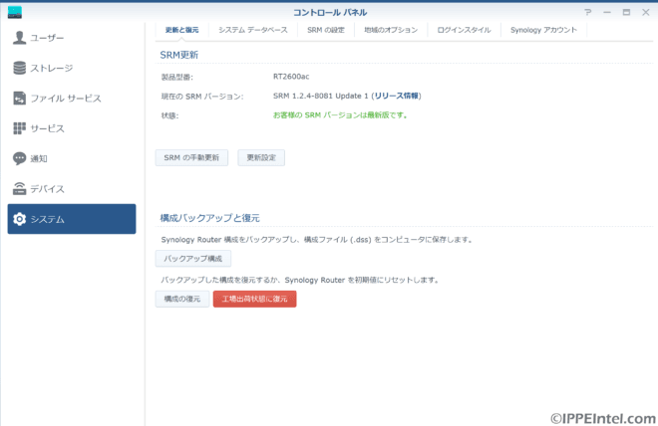Viewport: 658px width, 426px height.
Task: Open help with the question mark icon
Action: pos(588,12)
